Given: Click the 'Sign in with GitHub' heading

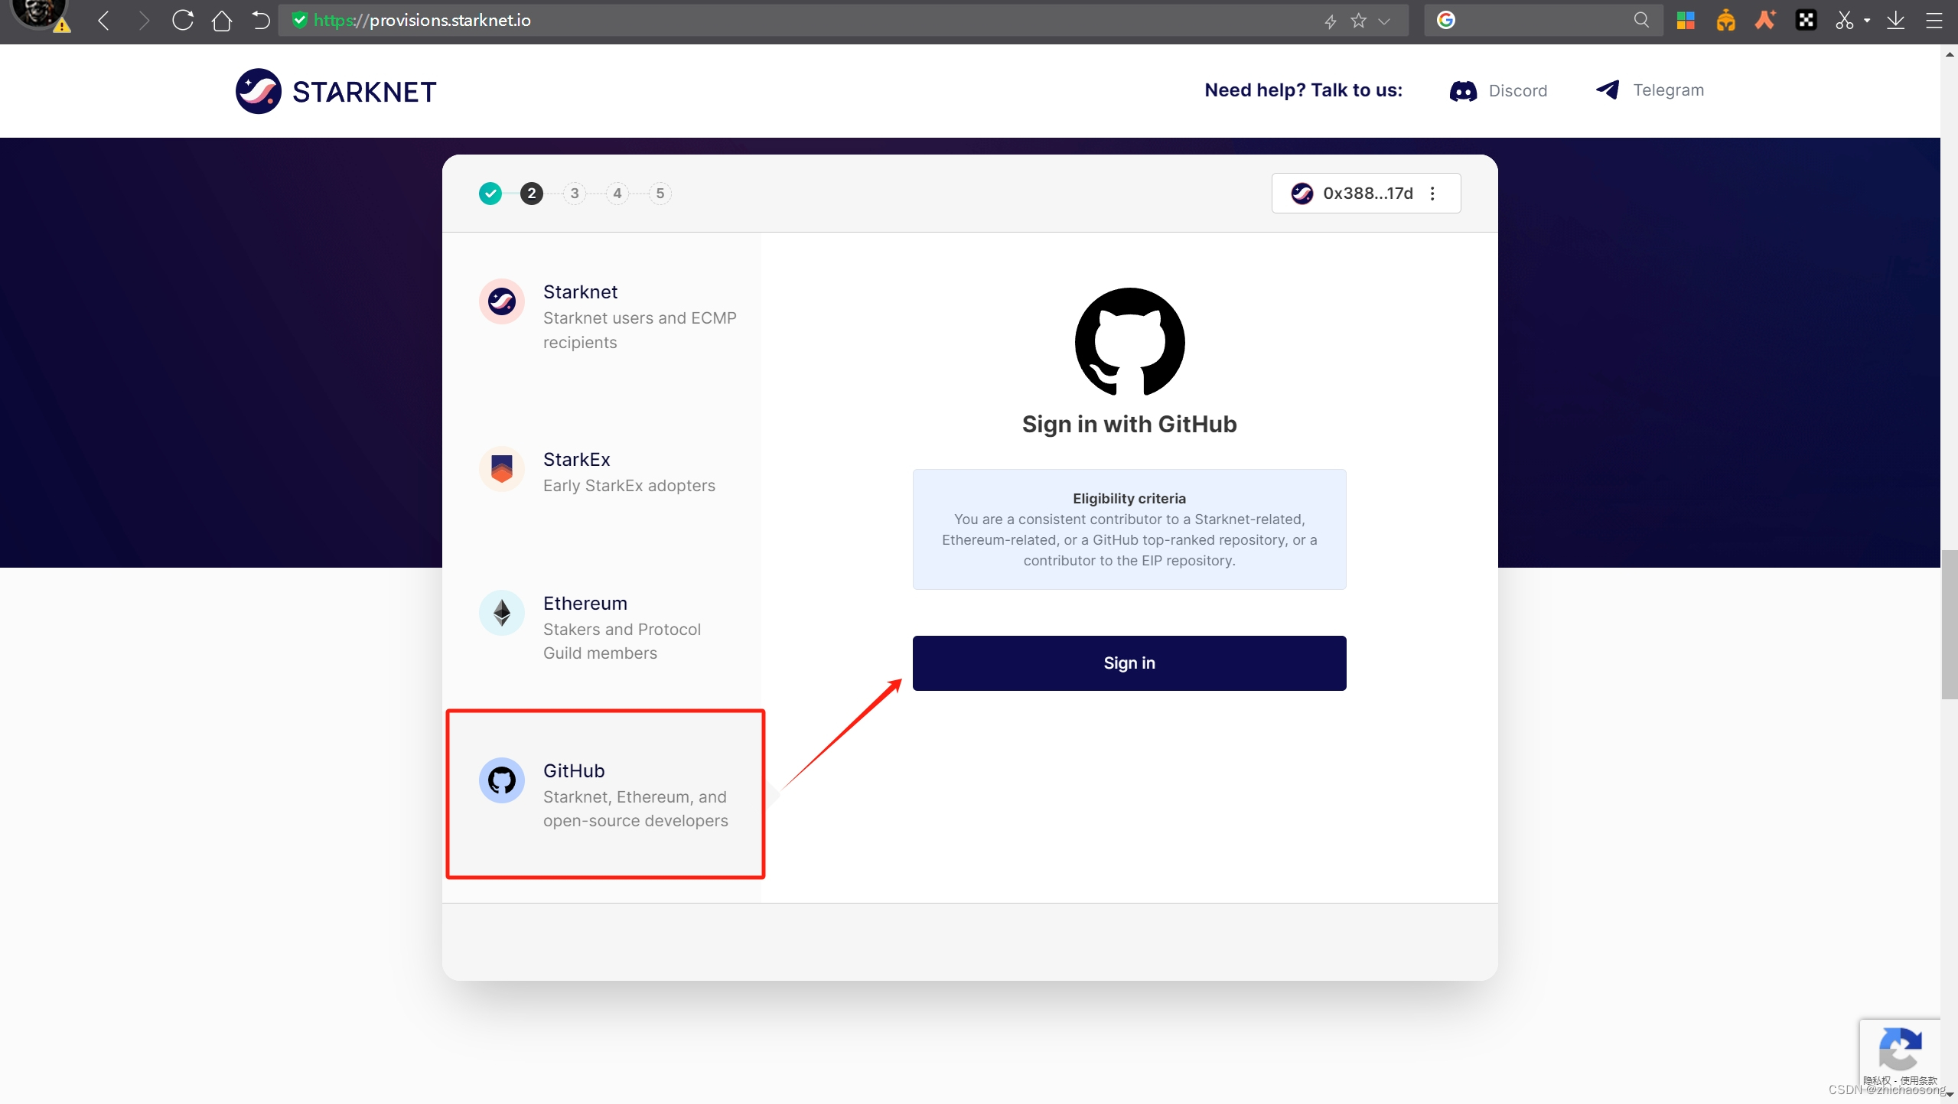Looking at the screenshot, I should click(x=1129, y=425).
